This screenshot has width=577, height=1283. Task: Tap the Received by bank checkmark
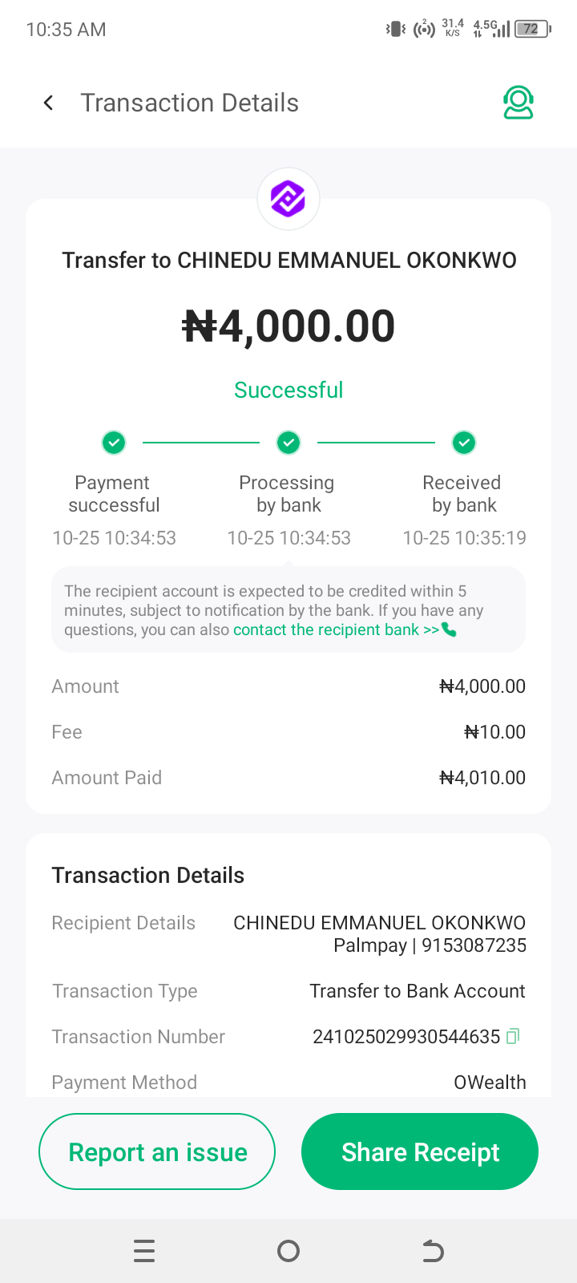tap(464, 442)
